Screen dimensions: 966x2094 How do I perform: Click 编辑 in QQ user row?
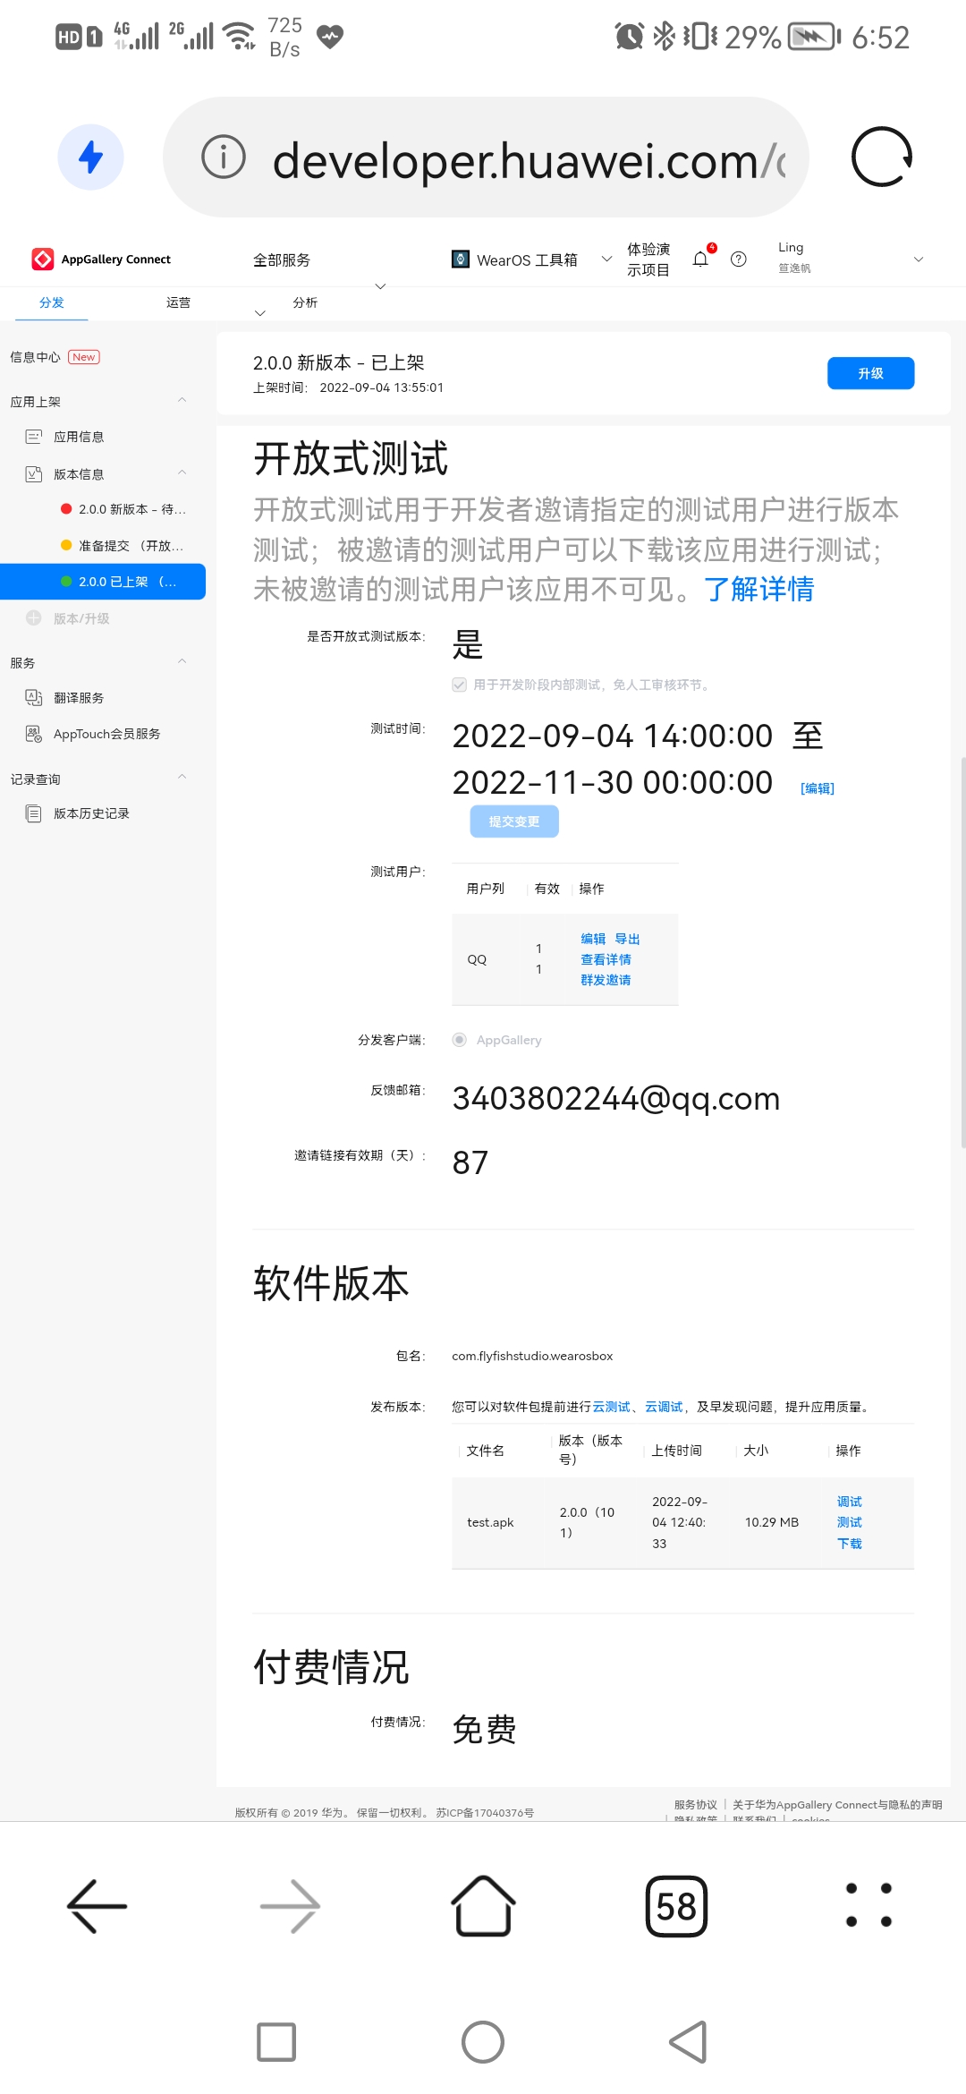click(x=593, y=939)
